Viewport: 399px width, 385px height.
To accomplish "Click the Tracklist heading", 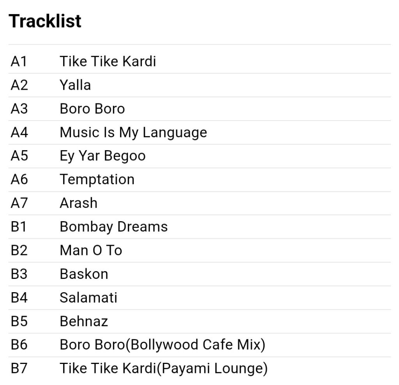I will [x=45, y=21].
